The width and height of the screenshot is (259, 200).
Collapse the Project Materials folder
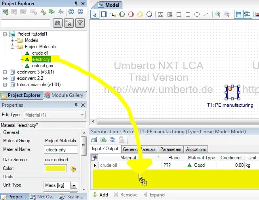(12, 47)
